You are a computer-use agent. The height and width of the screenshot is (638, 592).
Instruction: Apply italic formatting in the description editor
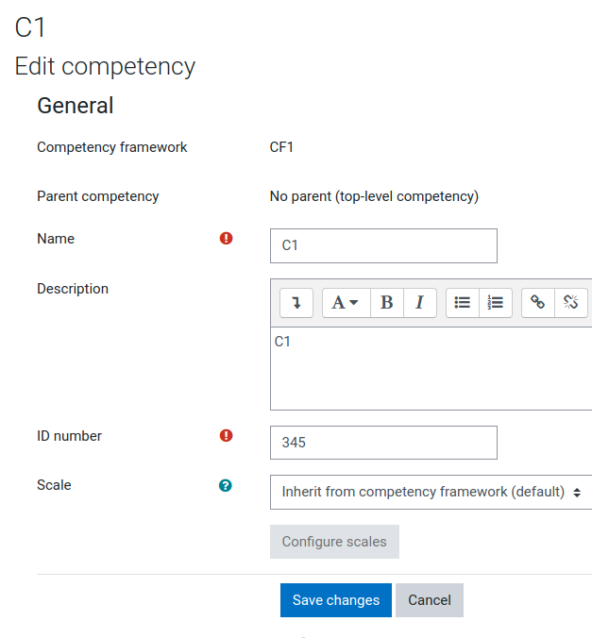pos(420,303)
